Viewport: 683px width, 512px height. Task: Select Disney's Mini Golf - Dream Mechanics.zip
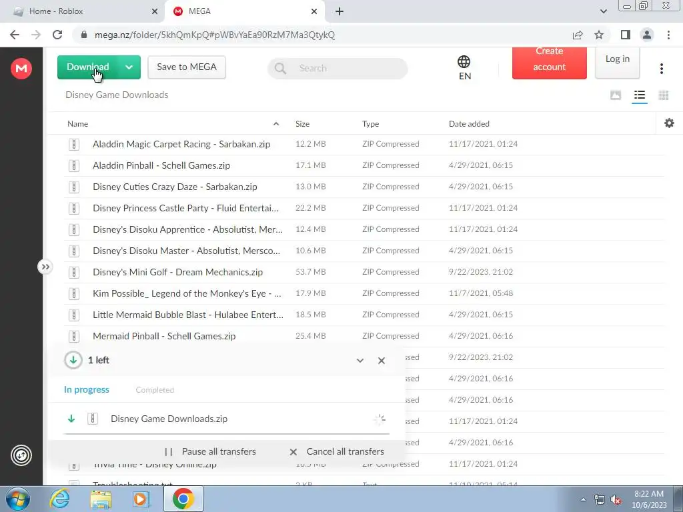[364, 272]
